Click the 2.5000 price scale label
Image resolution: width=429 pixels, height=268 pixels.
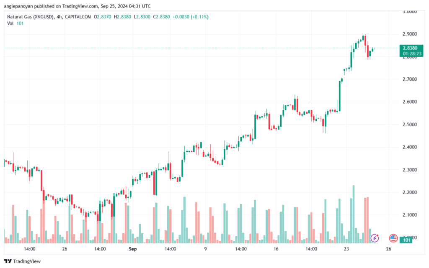[410, 125]
